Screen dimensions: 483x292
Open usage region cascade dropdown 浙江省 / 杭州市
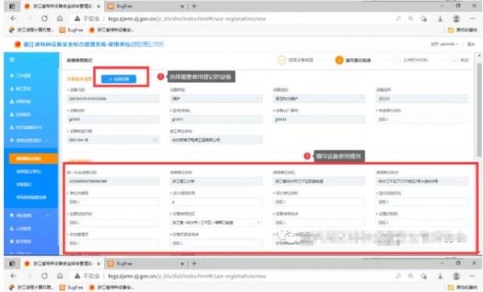(x=216, y=223)
